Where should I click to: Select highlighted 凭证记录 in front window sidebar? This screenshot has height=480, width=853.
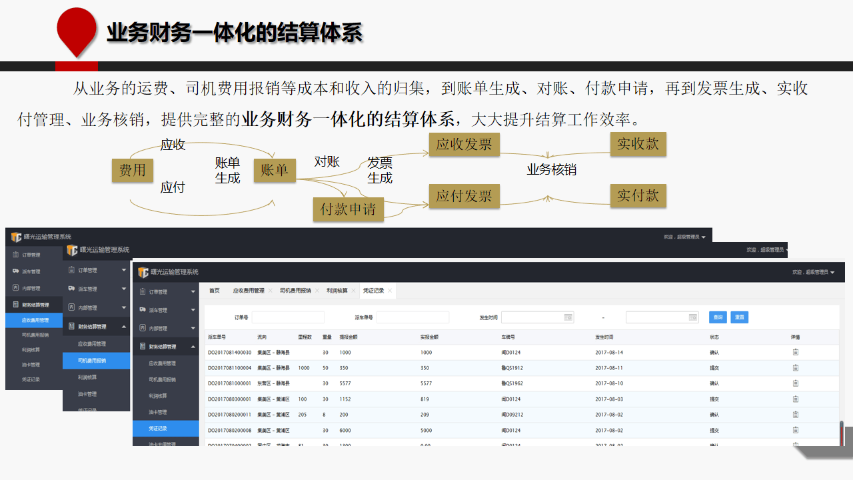point(165,428)
